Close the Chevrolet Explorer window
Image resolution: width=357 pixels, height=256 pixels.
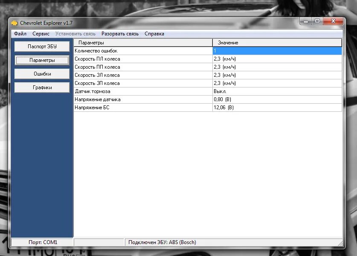pyautogui.click(x=333, y=21)
